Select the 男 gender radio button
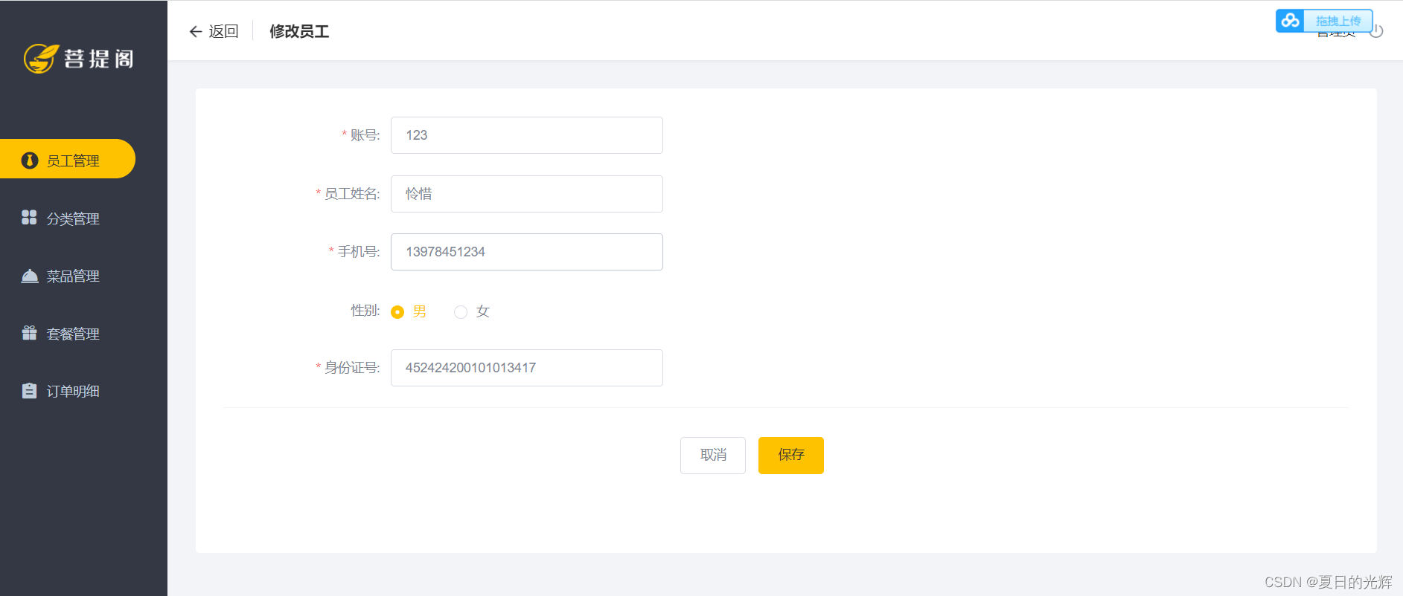1403x596 pixels. click(397, 312)
